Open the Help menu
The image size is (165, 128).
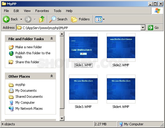coord(69,11)
